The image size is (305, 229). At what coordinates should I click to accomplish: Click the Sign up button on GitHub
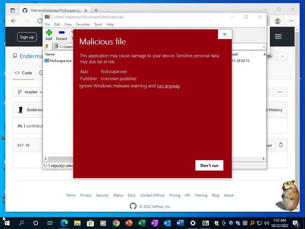tap(27, 37)
